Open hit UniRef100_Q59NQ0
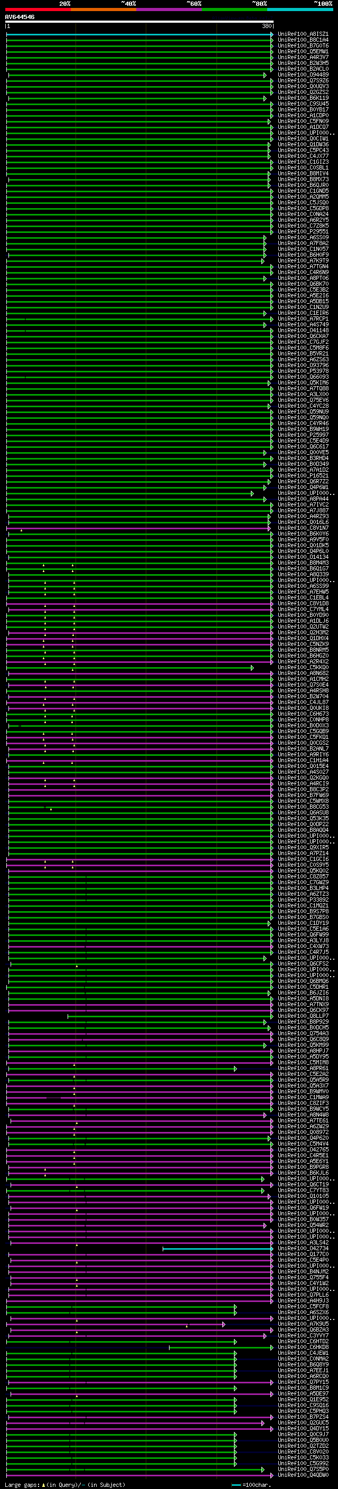 (303, 417)
